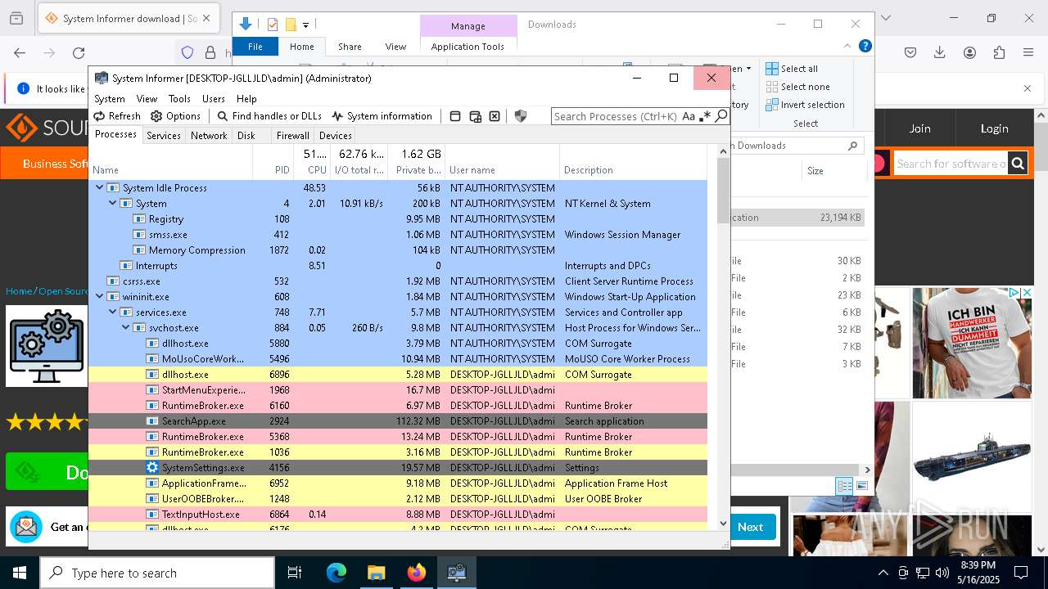Collapse wininit.exe tree node

tap(100, 296)
